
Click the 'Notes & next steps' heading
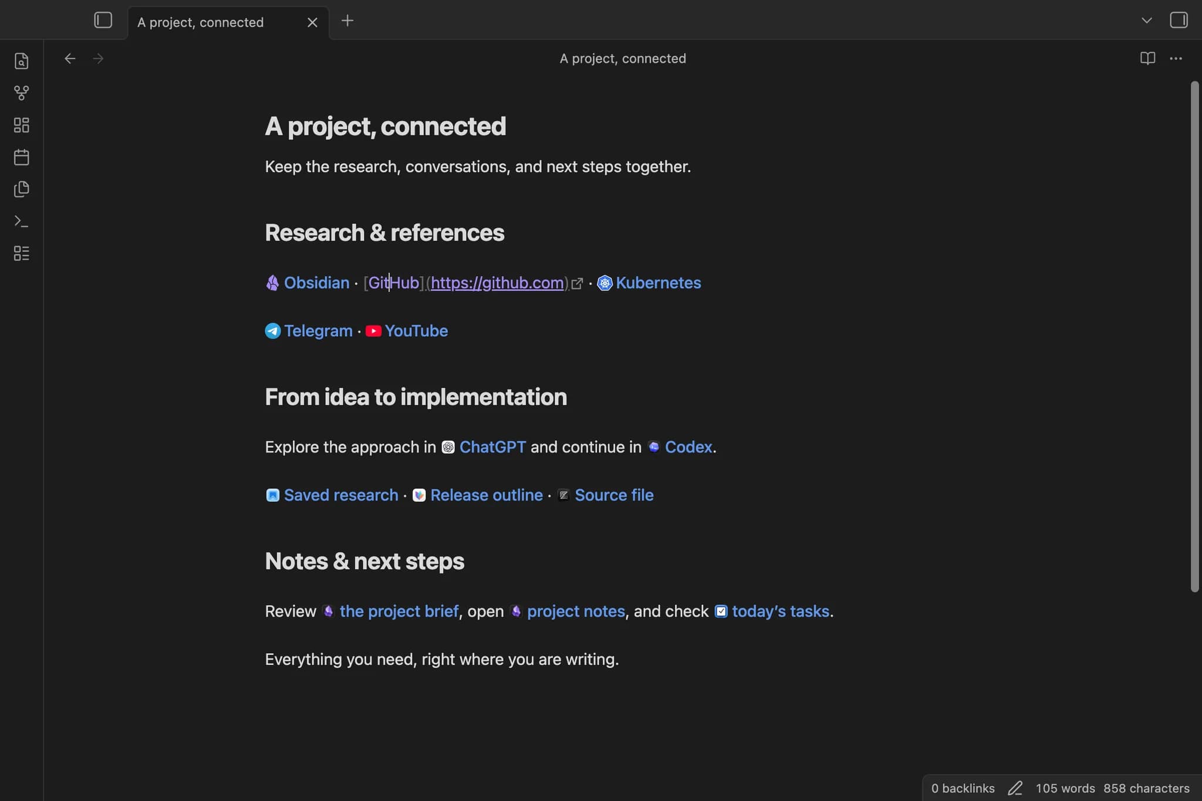click(364, 562)
